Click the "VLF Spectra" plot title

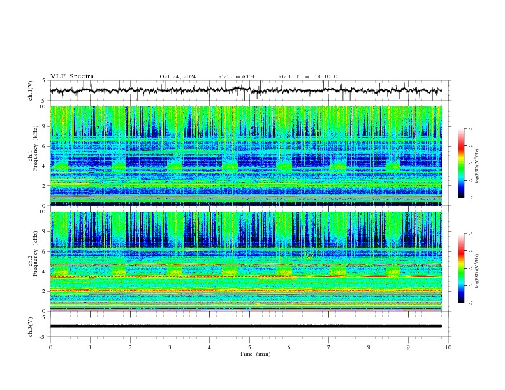pyautogui.click(x=72, y=76)
